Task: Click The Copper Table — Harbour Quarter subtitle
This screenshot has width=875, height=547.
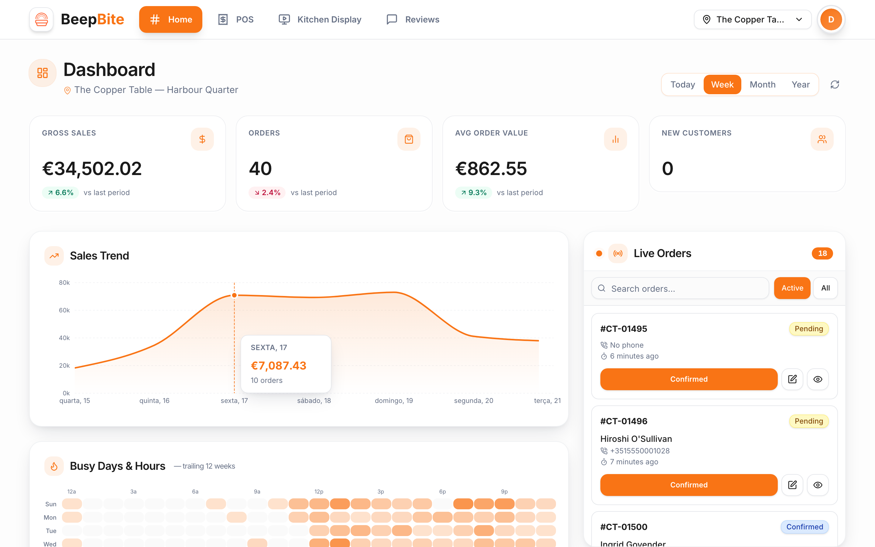Action: click(x=156, y=90)
